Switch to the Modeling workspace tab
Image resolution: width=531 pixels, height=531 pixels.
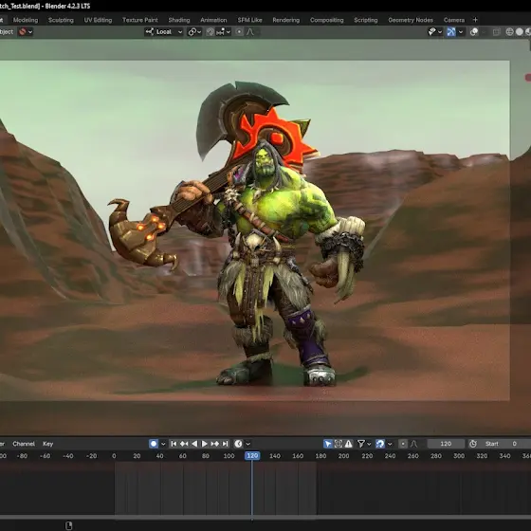[x=26, y=20]
